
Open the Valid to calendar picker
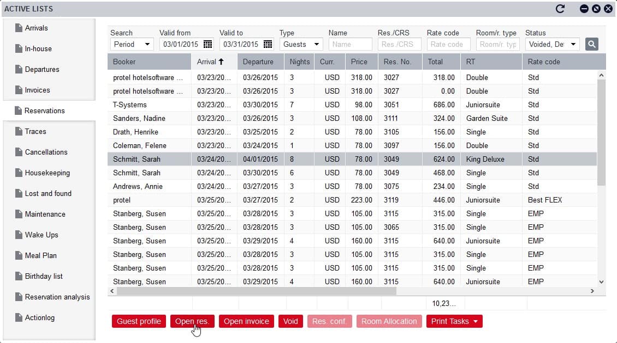pos(268,44)
